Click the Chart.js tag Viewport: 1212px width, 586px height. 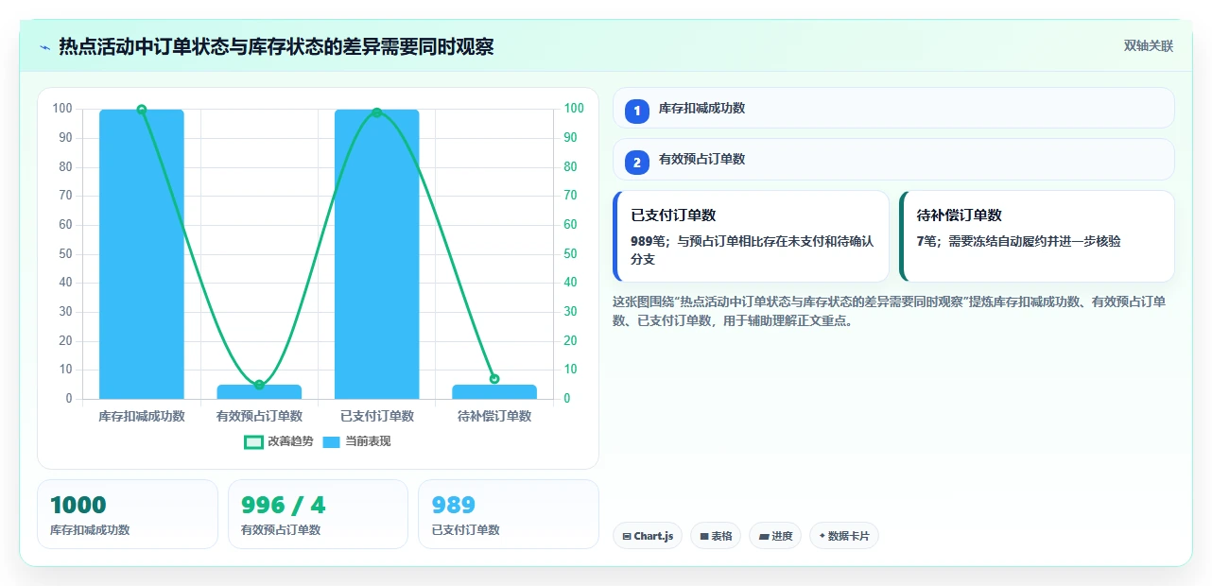click(x=648, y=536)
